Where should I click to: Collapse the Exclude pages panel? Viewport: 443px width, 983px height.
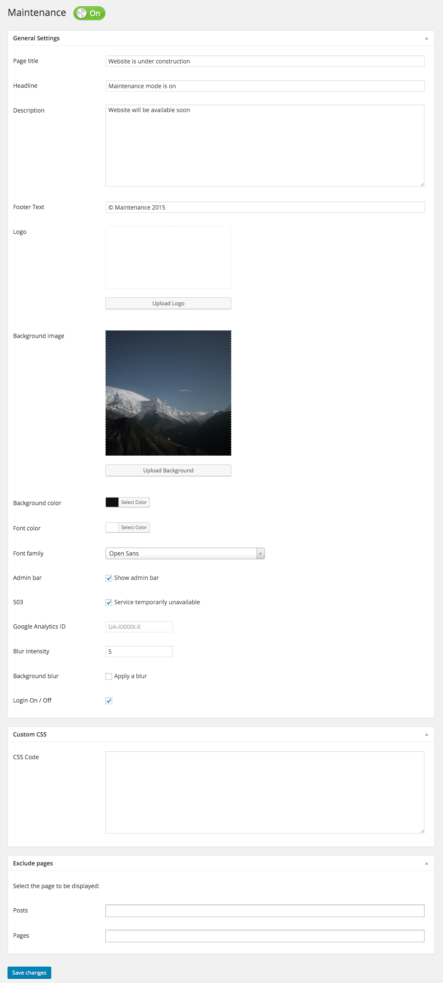coord(426,863)
